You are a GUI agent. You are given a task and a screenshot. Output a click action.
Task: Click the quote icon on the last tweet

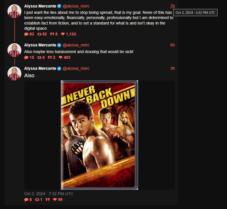[x=48, y=200]
